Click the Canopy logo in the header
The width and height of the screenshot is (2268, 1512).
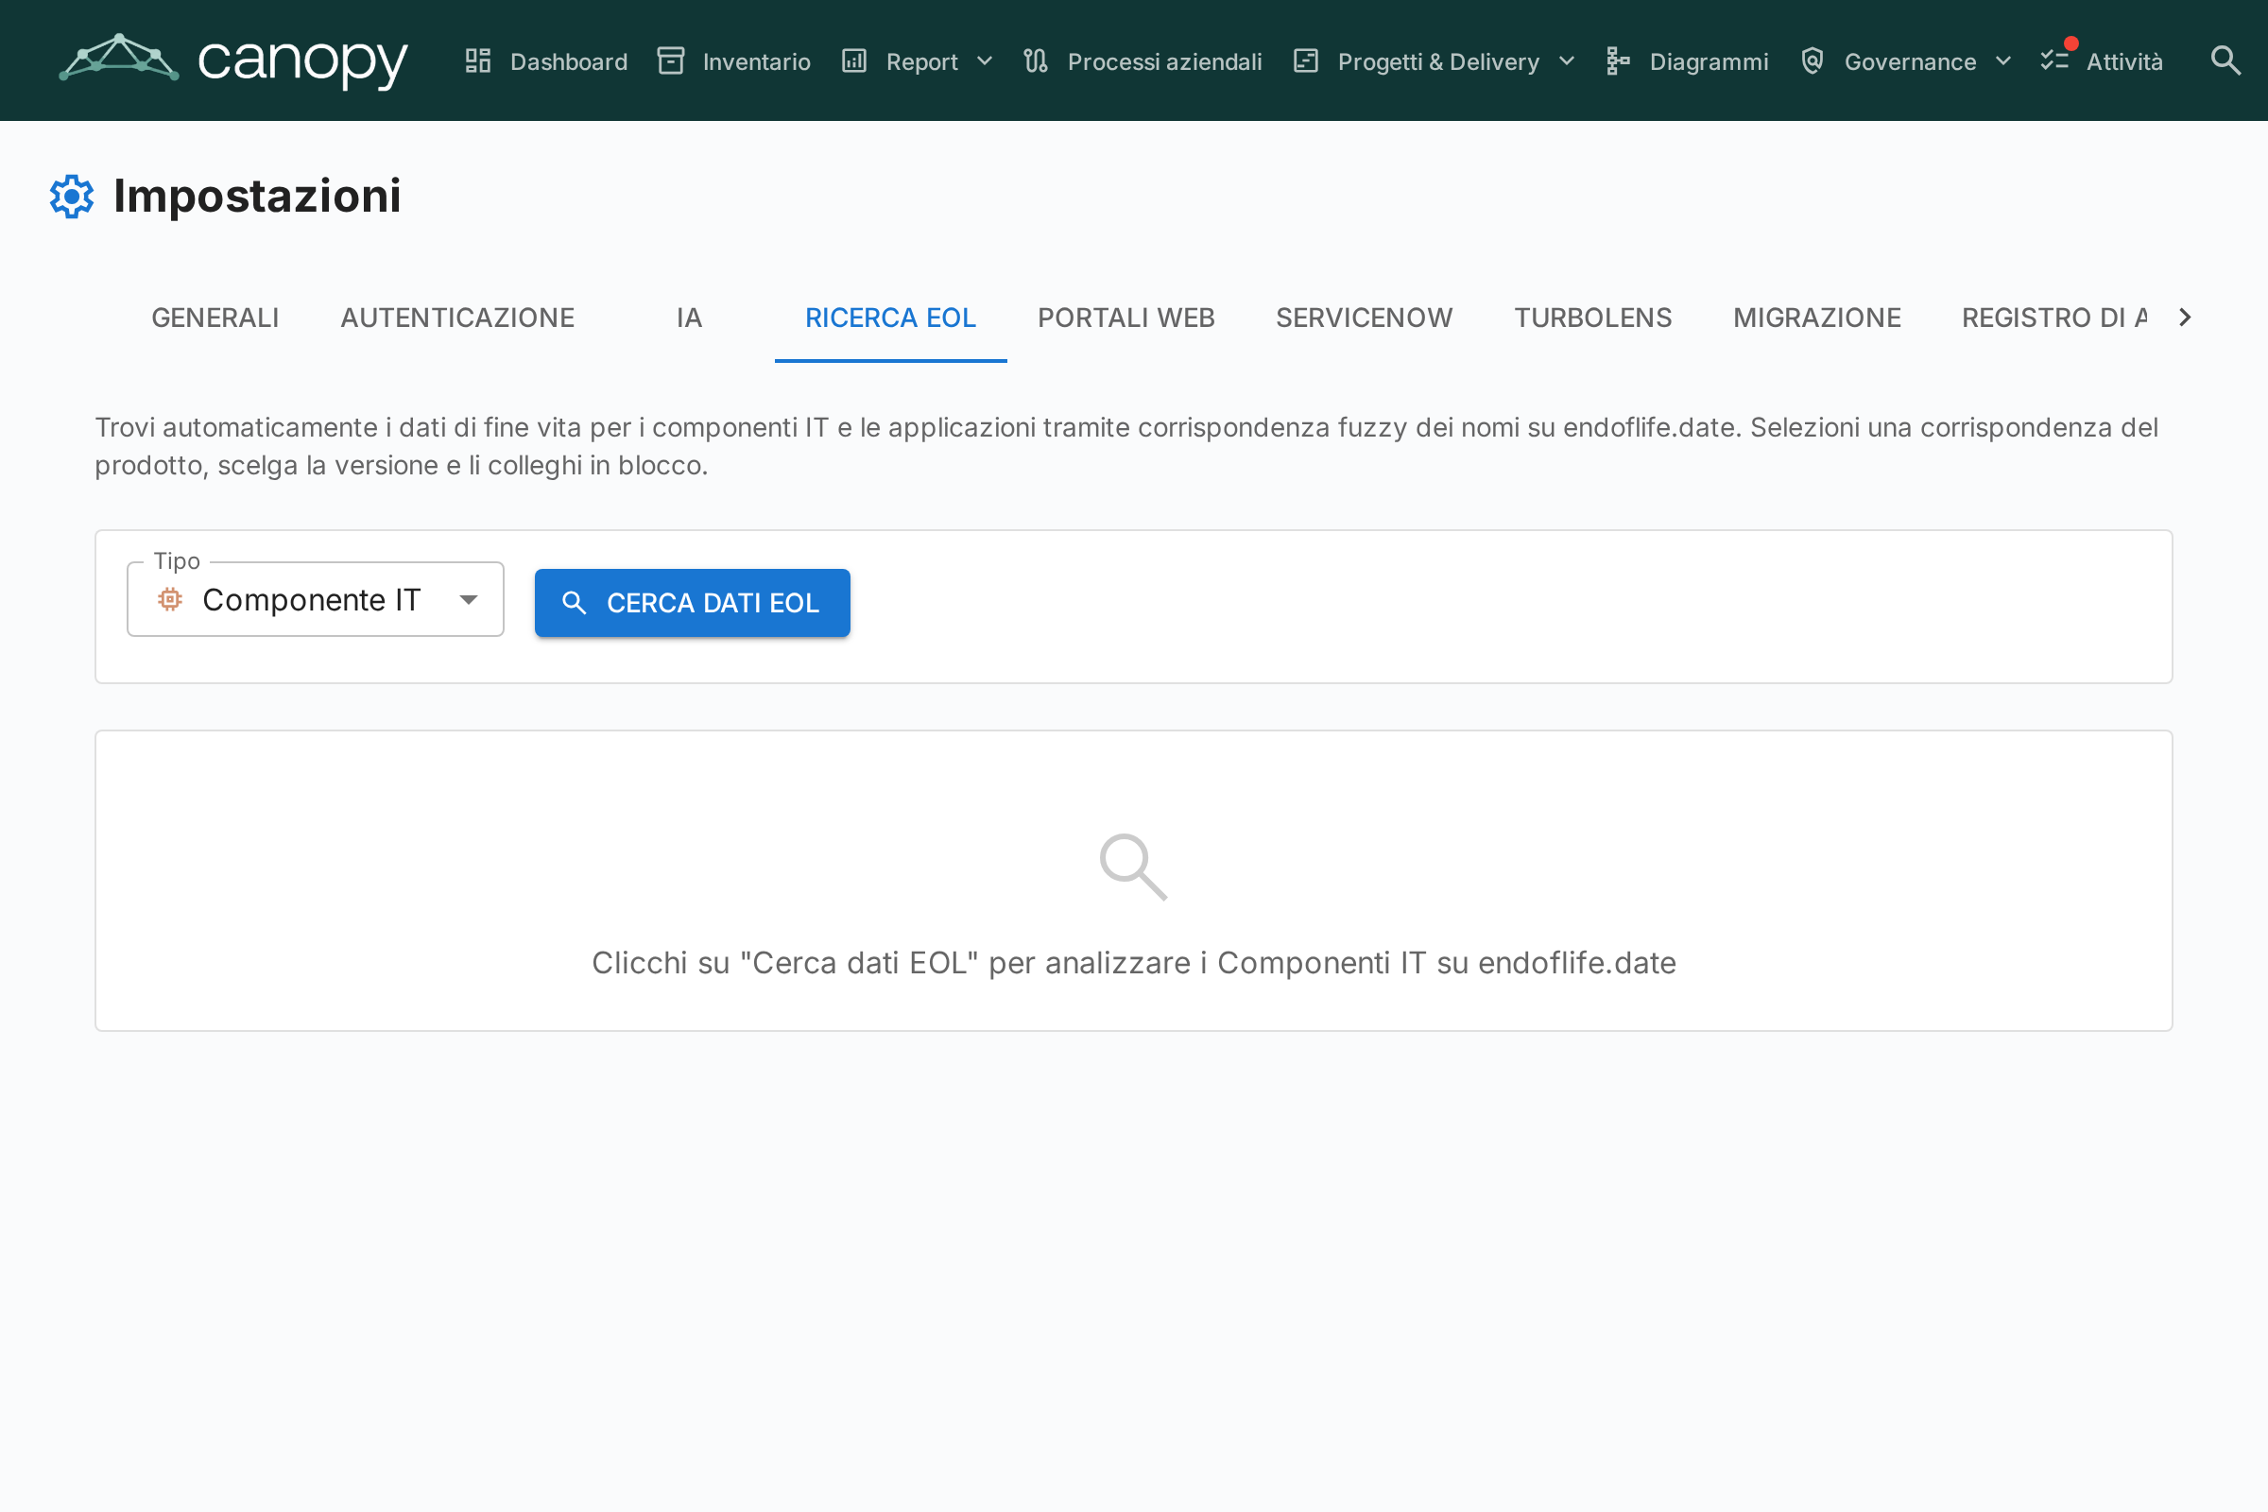(x=232, y=60)
